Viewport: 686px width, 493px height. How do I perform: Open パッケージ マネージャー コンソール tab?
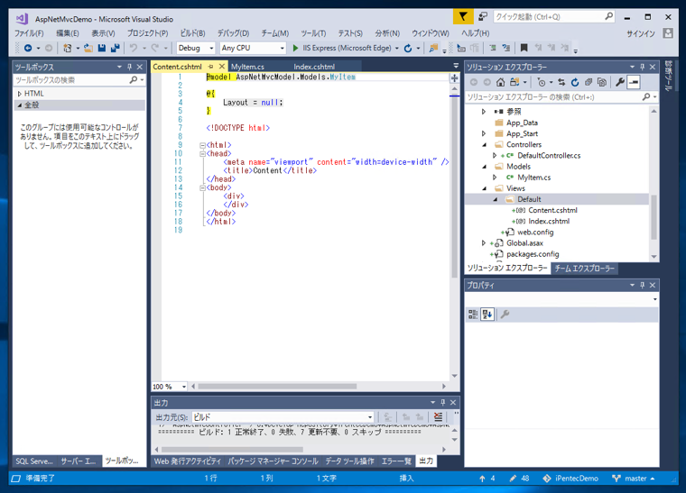(273, 461)
